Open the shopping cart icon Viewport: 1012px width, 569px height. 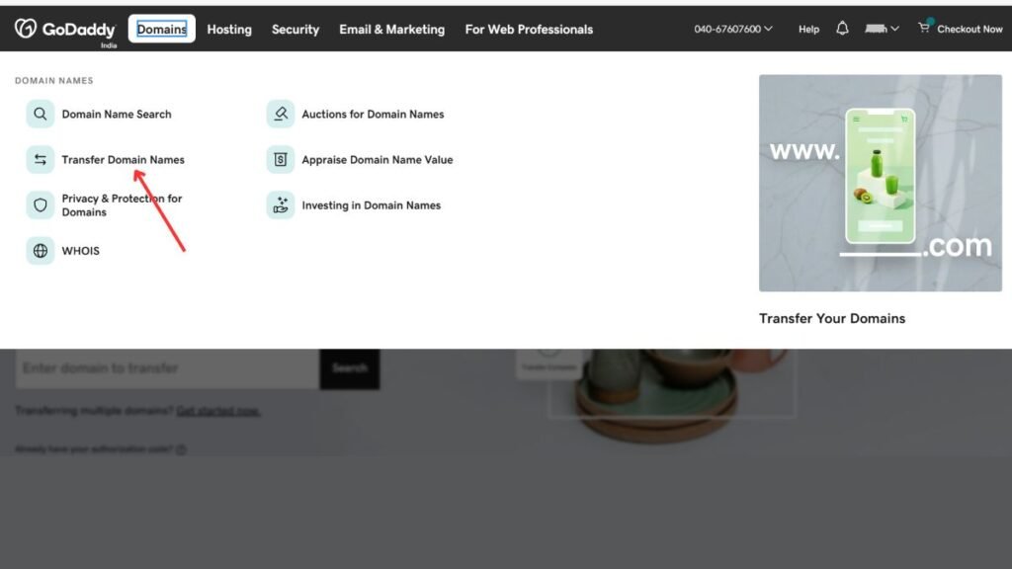click(x=924, y=28)
